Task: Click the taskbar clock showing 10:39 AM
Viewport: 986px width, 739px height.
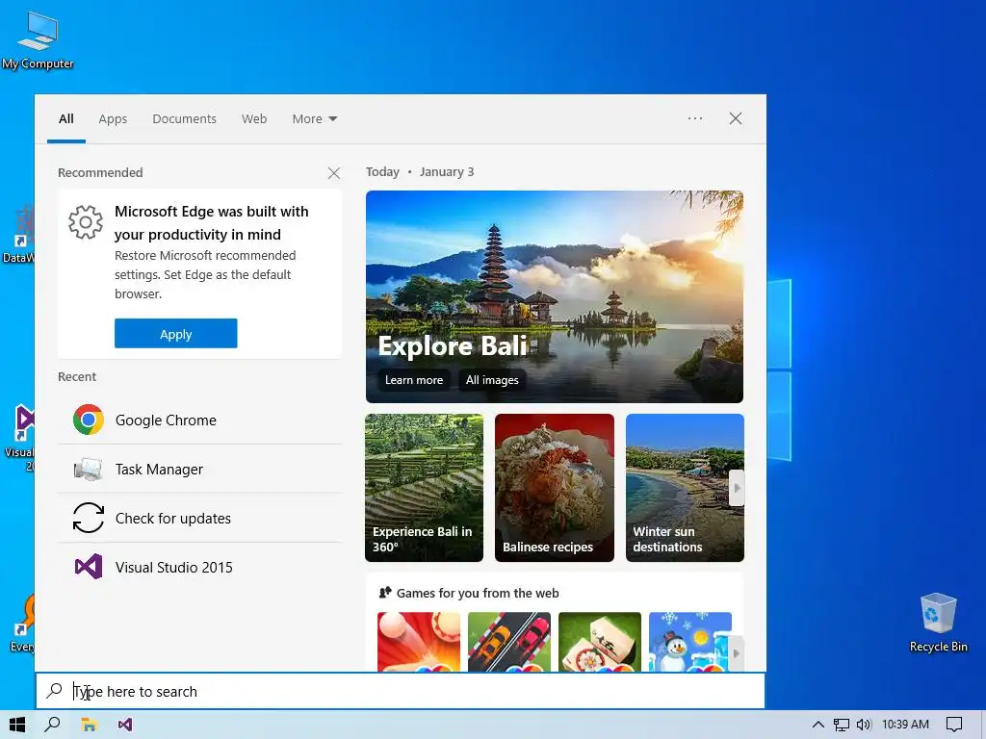Action: pyautogui.click(x=905, y=725)
